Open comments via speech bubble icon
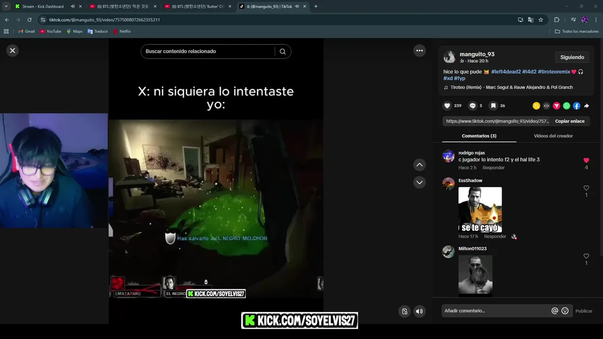This screenshot has width=603, height=339. [x=473, y=106]
